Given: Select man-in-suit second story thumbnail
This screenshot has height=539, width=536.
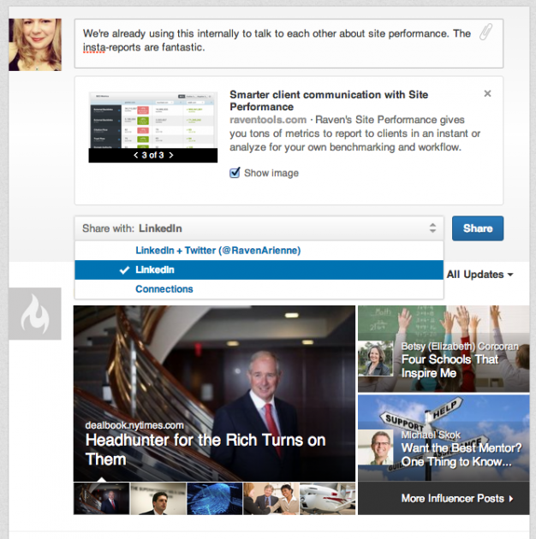Looking at the screenshot, I should coord(158,499).
